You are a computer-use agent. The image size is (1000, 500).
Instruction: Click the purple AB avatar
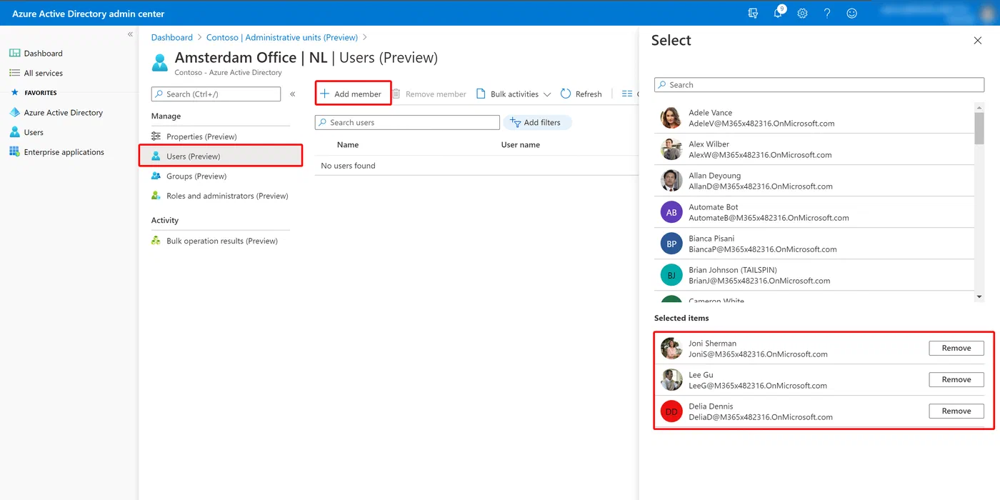point(671,212)
